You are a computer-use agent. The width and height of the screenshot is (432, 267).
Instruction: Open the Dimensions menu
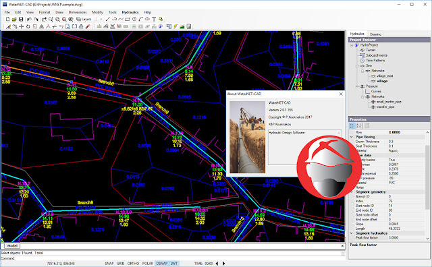pos(78,12)
